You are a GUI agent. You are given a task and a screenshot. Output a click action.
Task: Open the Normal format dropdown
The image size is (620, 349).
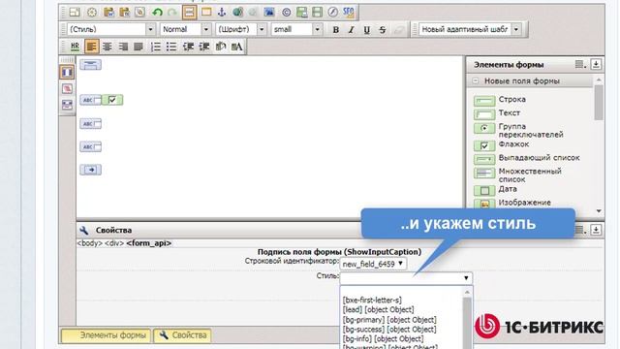point(185,29)
